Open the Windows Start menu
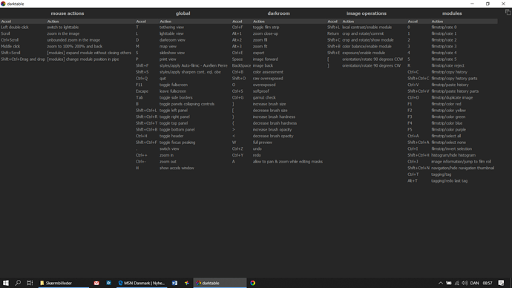Viewport: 512px width, 288px height. pos(6,283)
